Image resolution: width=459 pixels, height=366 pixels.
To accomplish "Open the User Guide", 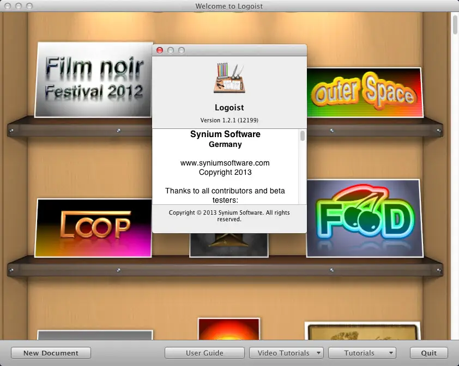I will coord(204,353).
